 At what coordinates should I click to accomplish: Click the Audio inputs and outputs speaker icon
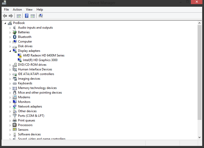(x=15, y=28)
